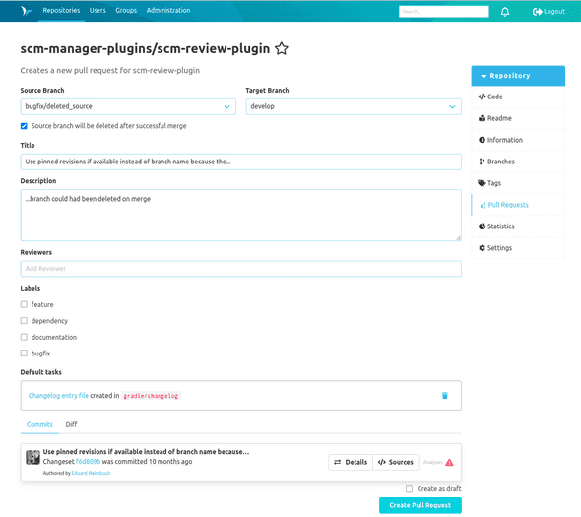Grab the Description resize handle
Viewport: 581px width, 517px height.
click(459, 238)
